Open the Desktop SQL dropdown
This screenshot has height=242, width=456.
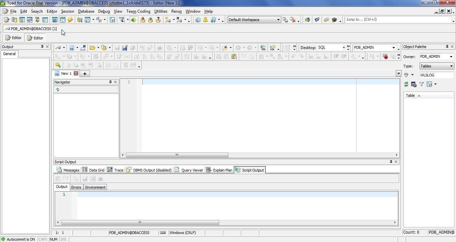click(344, 47)
